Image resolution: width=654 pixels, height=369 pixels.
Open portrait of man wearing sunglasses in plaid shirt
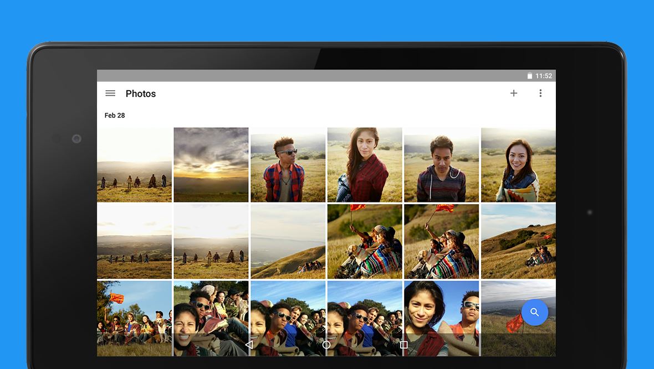click(288, 165)
